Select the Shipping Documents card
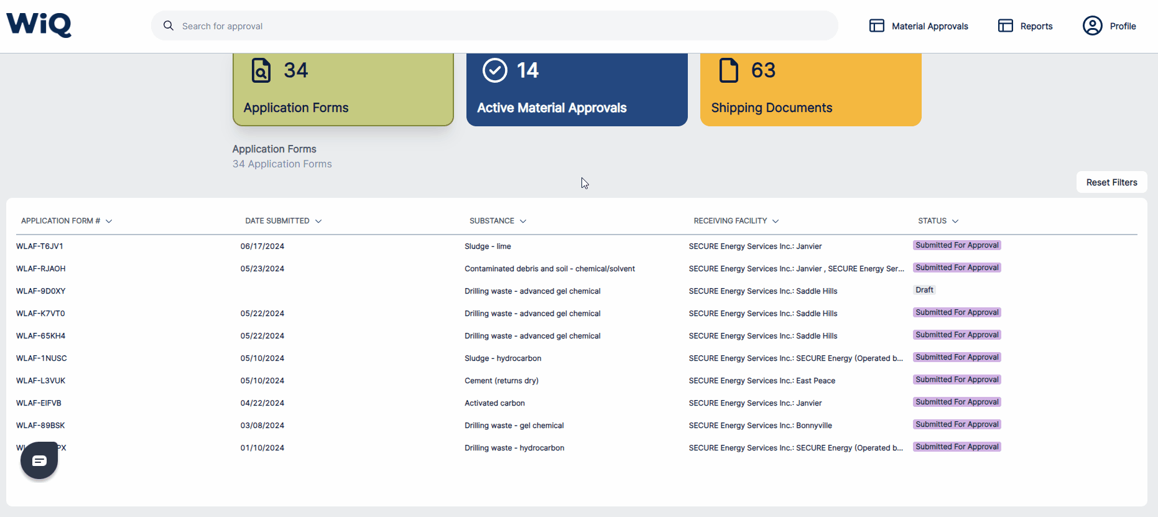 (811, 89)
